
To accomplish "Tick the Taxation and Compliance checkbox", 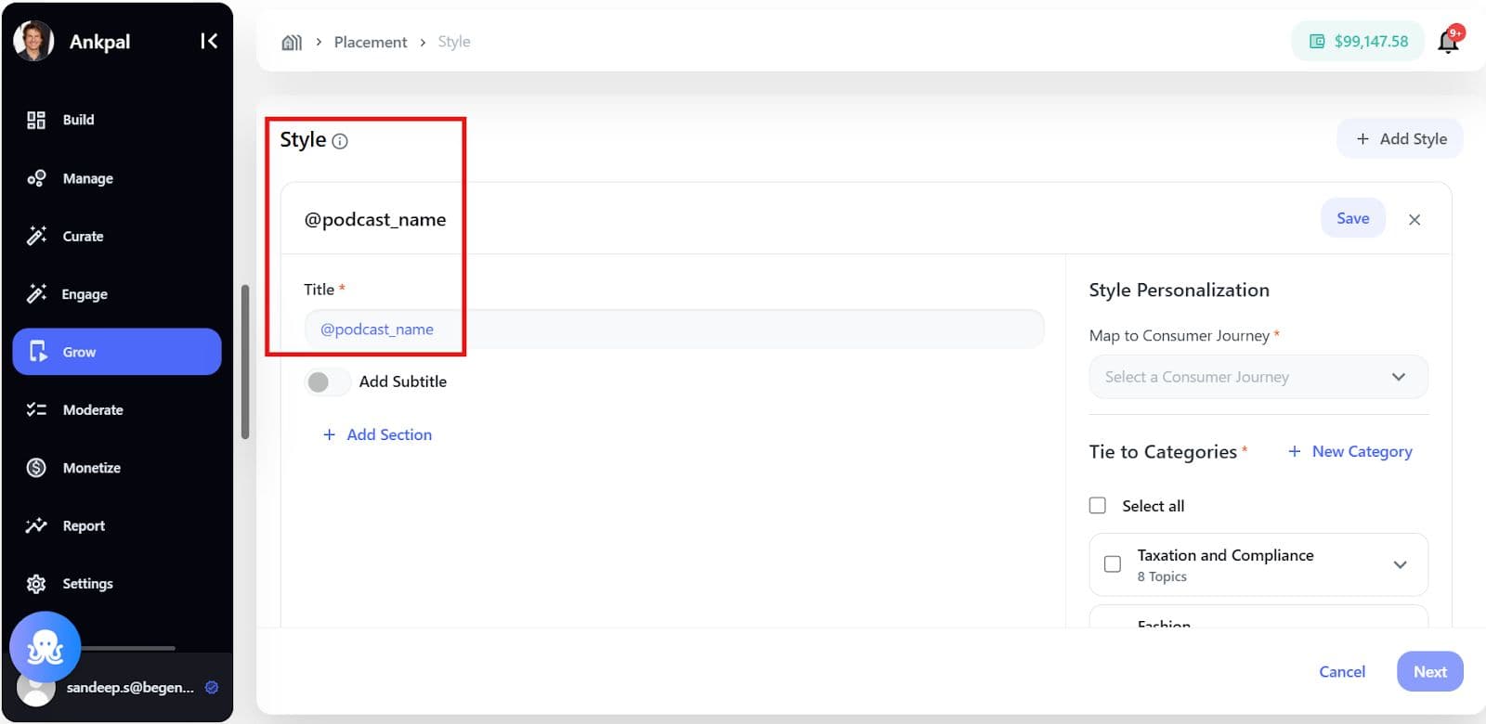I will 1112,564.
